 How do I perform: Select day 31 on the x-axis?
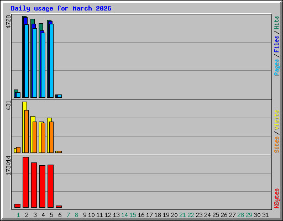[265, 215]
